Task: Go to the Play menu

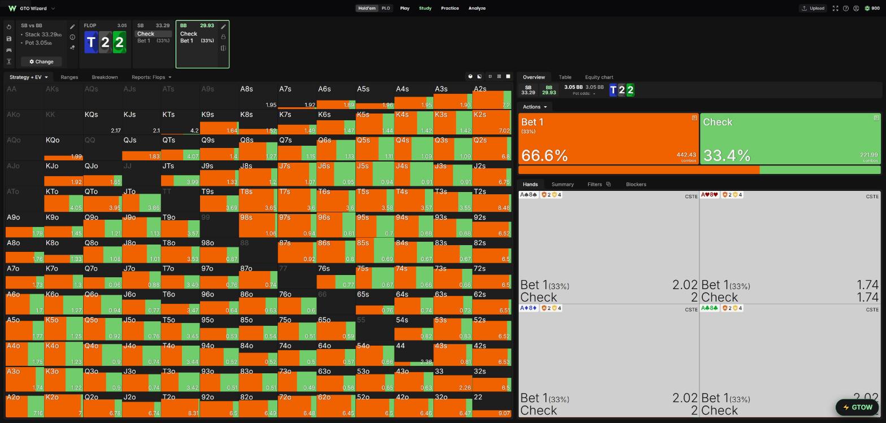Action: (405, 8)
